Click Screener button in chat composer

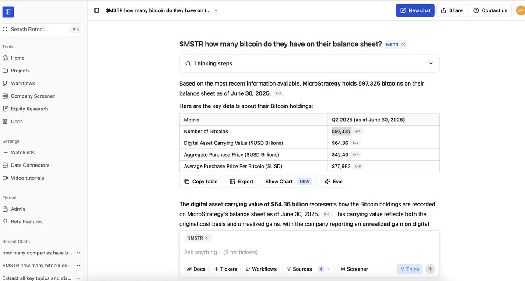click(354, 269)
